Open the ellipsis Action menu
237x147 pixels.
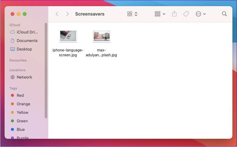coord(200,14)
